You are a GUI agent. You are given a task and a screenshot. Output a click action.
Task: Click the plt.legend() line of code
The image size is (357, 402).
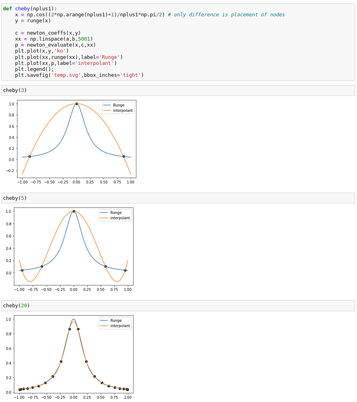tap(34, 69)
